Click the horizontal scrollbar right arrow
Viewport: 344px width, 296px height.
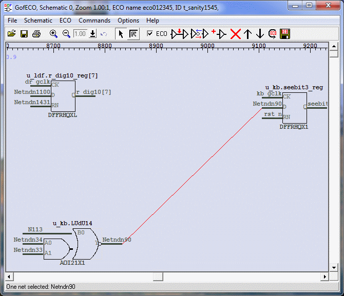(324, 277)
